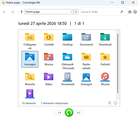Select the Desktop folder icon
Viewport: 138px width, 118px height.
(67, 37)
